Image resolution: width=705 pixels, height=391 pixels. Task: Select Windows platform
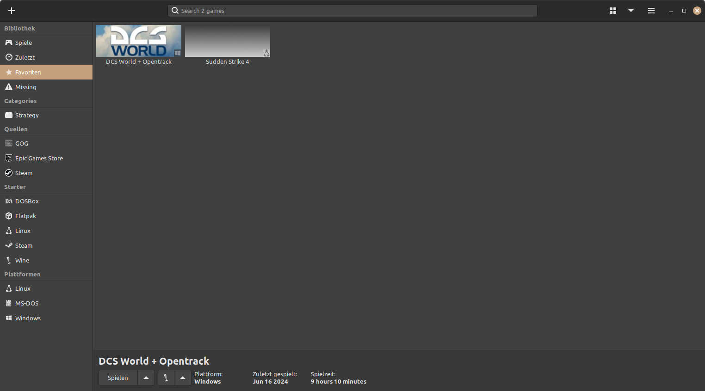point(46,318)
